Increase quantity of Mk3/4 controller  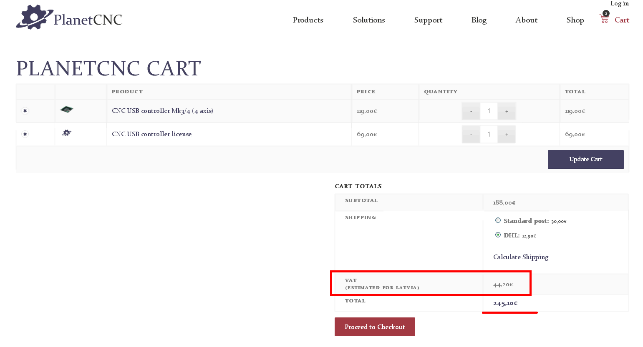[507, 111]
